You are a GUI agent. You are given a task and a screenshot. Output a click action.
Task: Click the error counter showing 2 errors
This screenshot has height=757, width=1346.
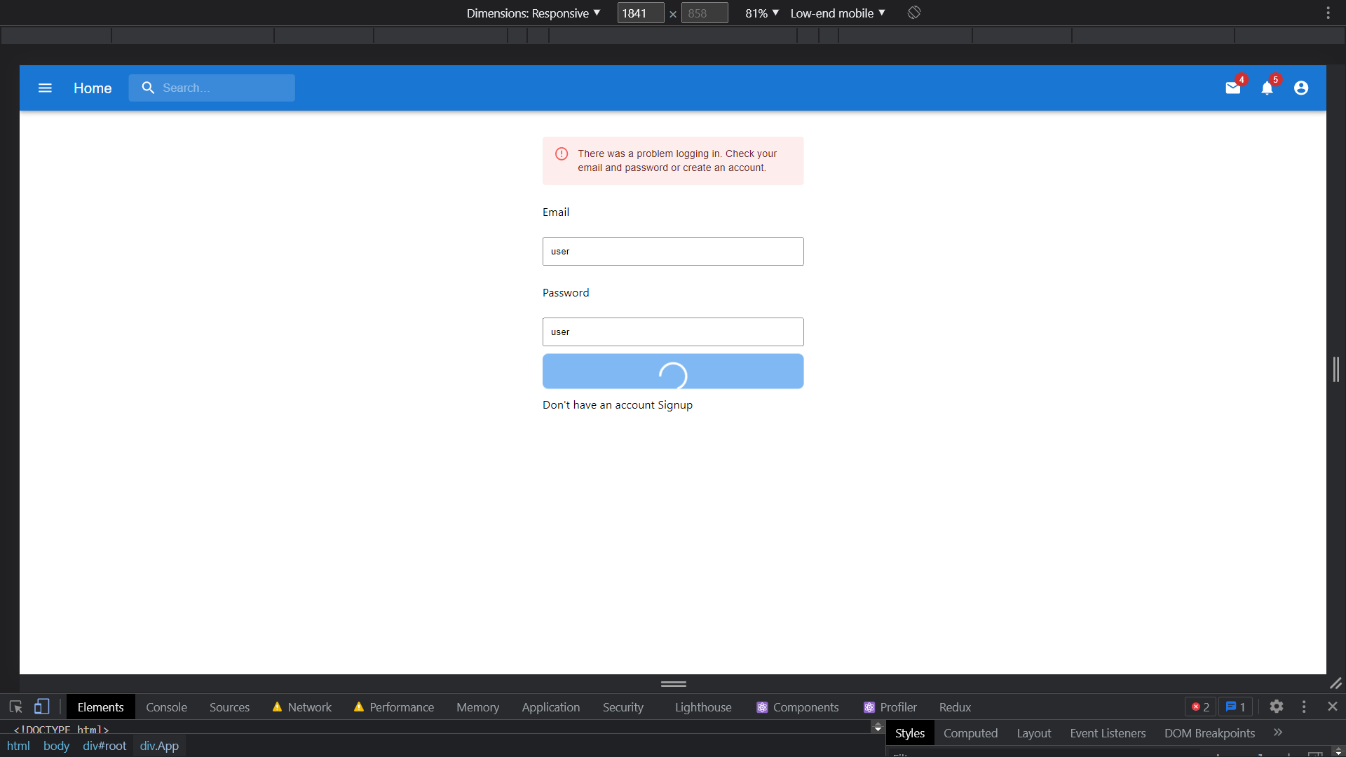1199,707
